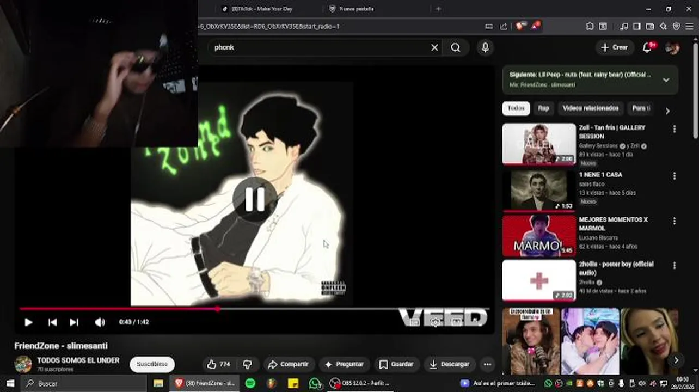
Task: Click the magnifier search button
Action: (x=456, y=48)
